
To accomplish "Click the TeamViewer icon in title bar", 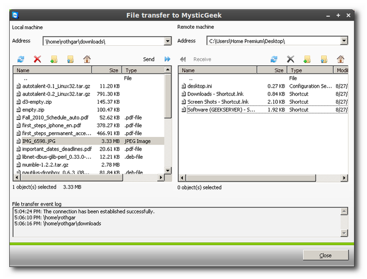I will [15, 15].
